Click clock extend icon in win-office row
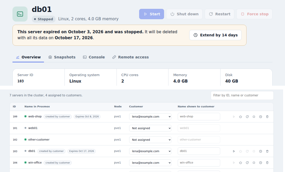 tap(261, 163)
